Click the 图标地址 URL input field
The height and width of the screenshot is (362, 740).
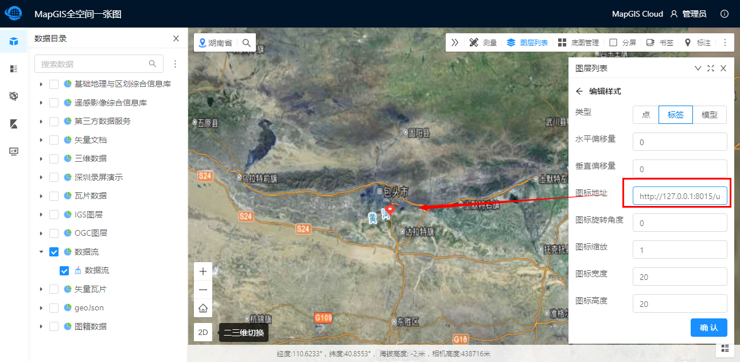click(680, 196)
